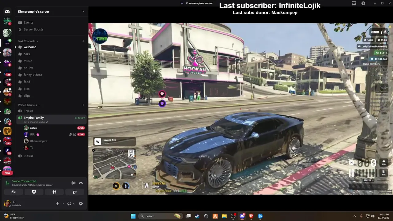
Task: Mute microphone in user panel
Action: point(57,204)
